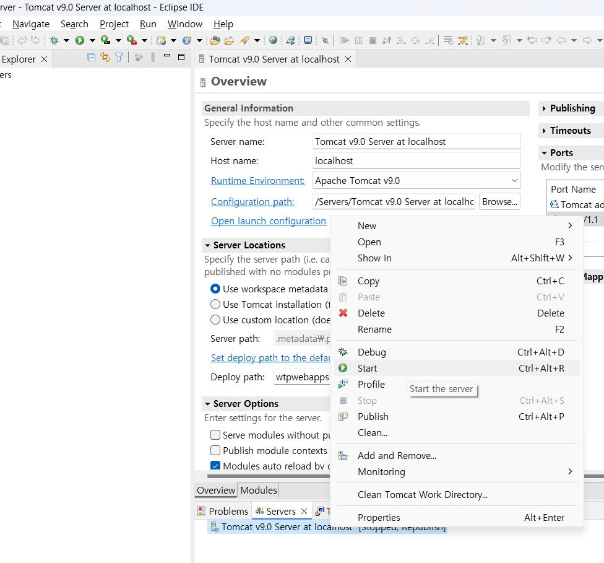Choose Add and Remove from context menu
Image resolution: width=604 pixels, height=563 pixels.
457,455
